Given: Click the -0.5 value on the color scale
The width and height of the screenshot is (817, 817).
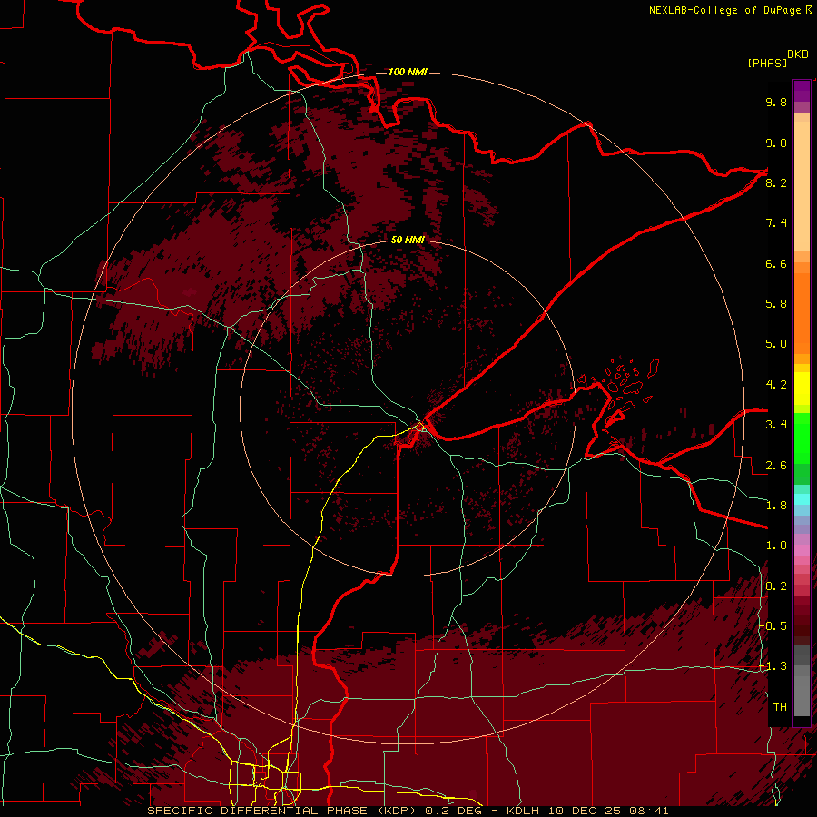Looking at the screenshot, I should click(x=773, y=626).
